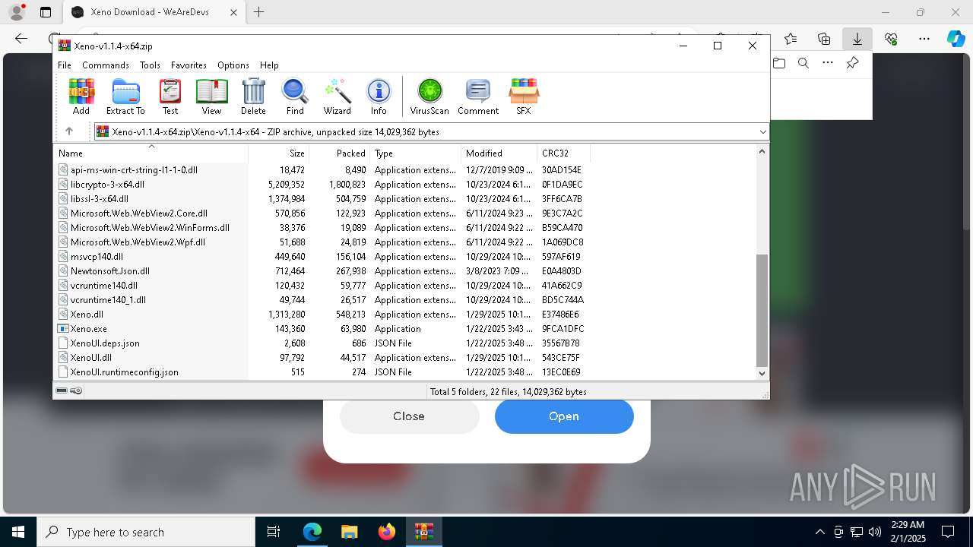Viewport: 973px width, 547px height.
Task: Click the search icon in downloads panel
Action: coord(803,63)
